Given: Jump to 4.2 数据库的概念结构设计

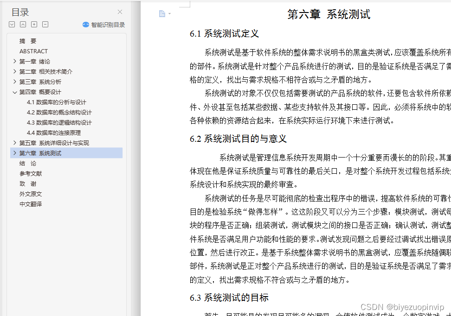Looking at the screenshot, I should click(59, 112).
